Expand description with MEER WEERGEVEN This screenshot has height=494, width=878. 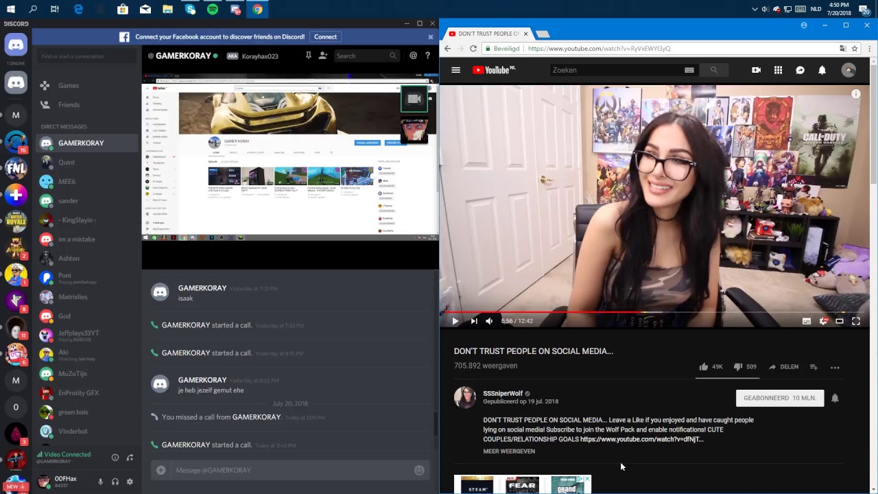click(x=509, y=451)
